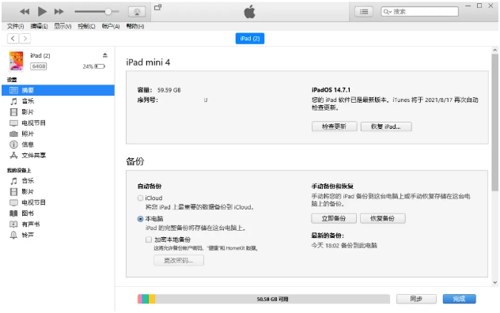Eject the iPad (2) device
Screen dimensions: 500x313
click(105, 55)
